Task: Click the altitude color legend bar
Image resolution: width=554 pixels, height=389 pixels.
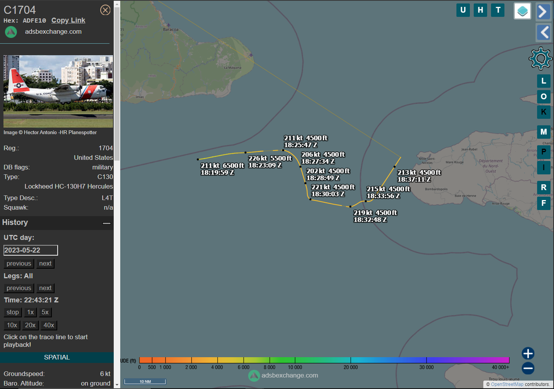Action: click(324, 360)
